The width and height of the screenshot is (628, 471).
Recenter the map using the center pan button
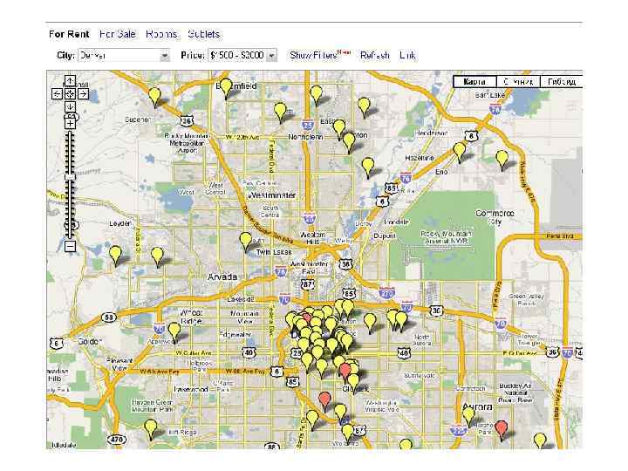[x=70, y=93]
